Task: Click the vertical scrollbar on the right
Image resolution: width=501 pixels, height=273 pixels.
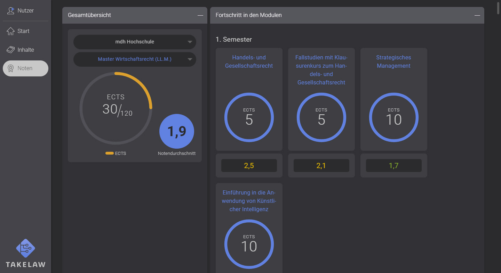Action: tap(498, 7)
